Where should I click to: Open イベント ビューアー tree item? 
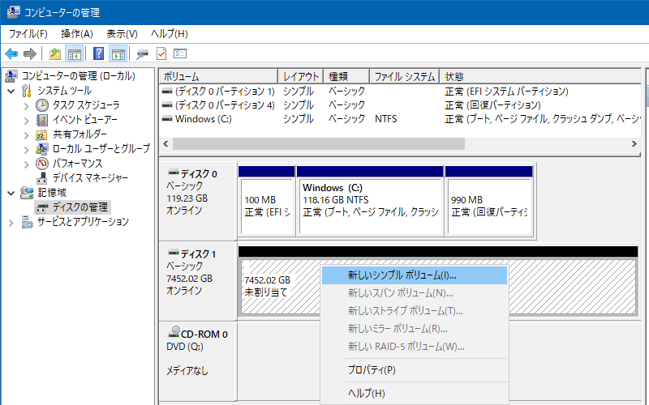77,120
